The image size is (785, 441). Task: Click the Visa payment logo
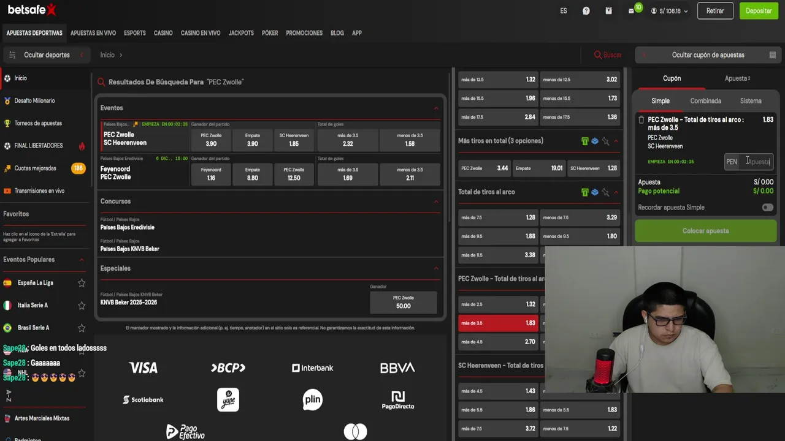tap(143, 367)
